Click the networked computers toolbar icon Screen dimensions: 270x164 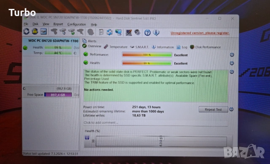point(119,32)
